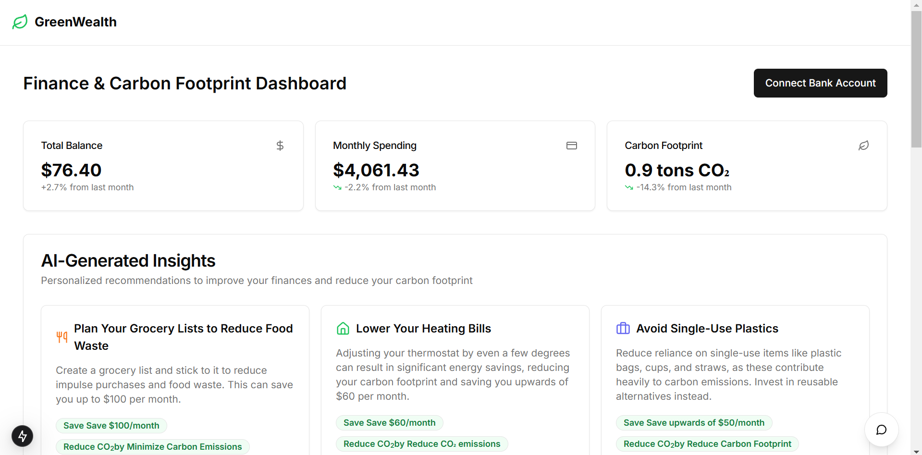Click the Save $60/month badge
The height and width of the screenshot is (455, 922).
(389, 423)
